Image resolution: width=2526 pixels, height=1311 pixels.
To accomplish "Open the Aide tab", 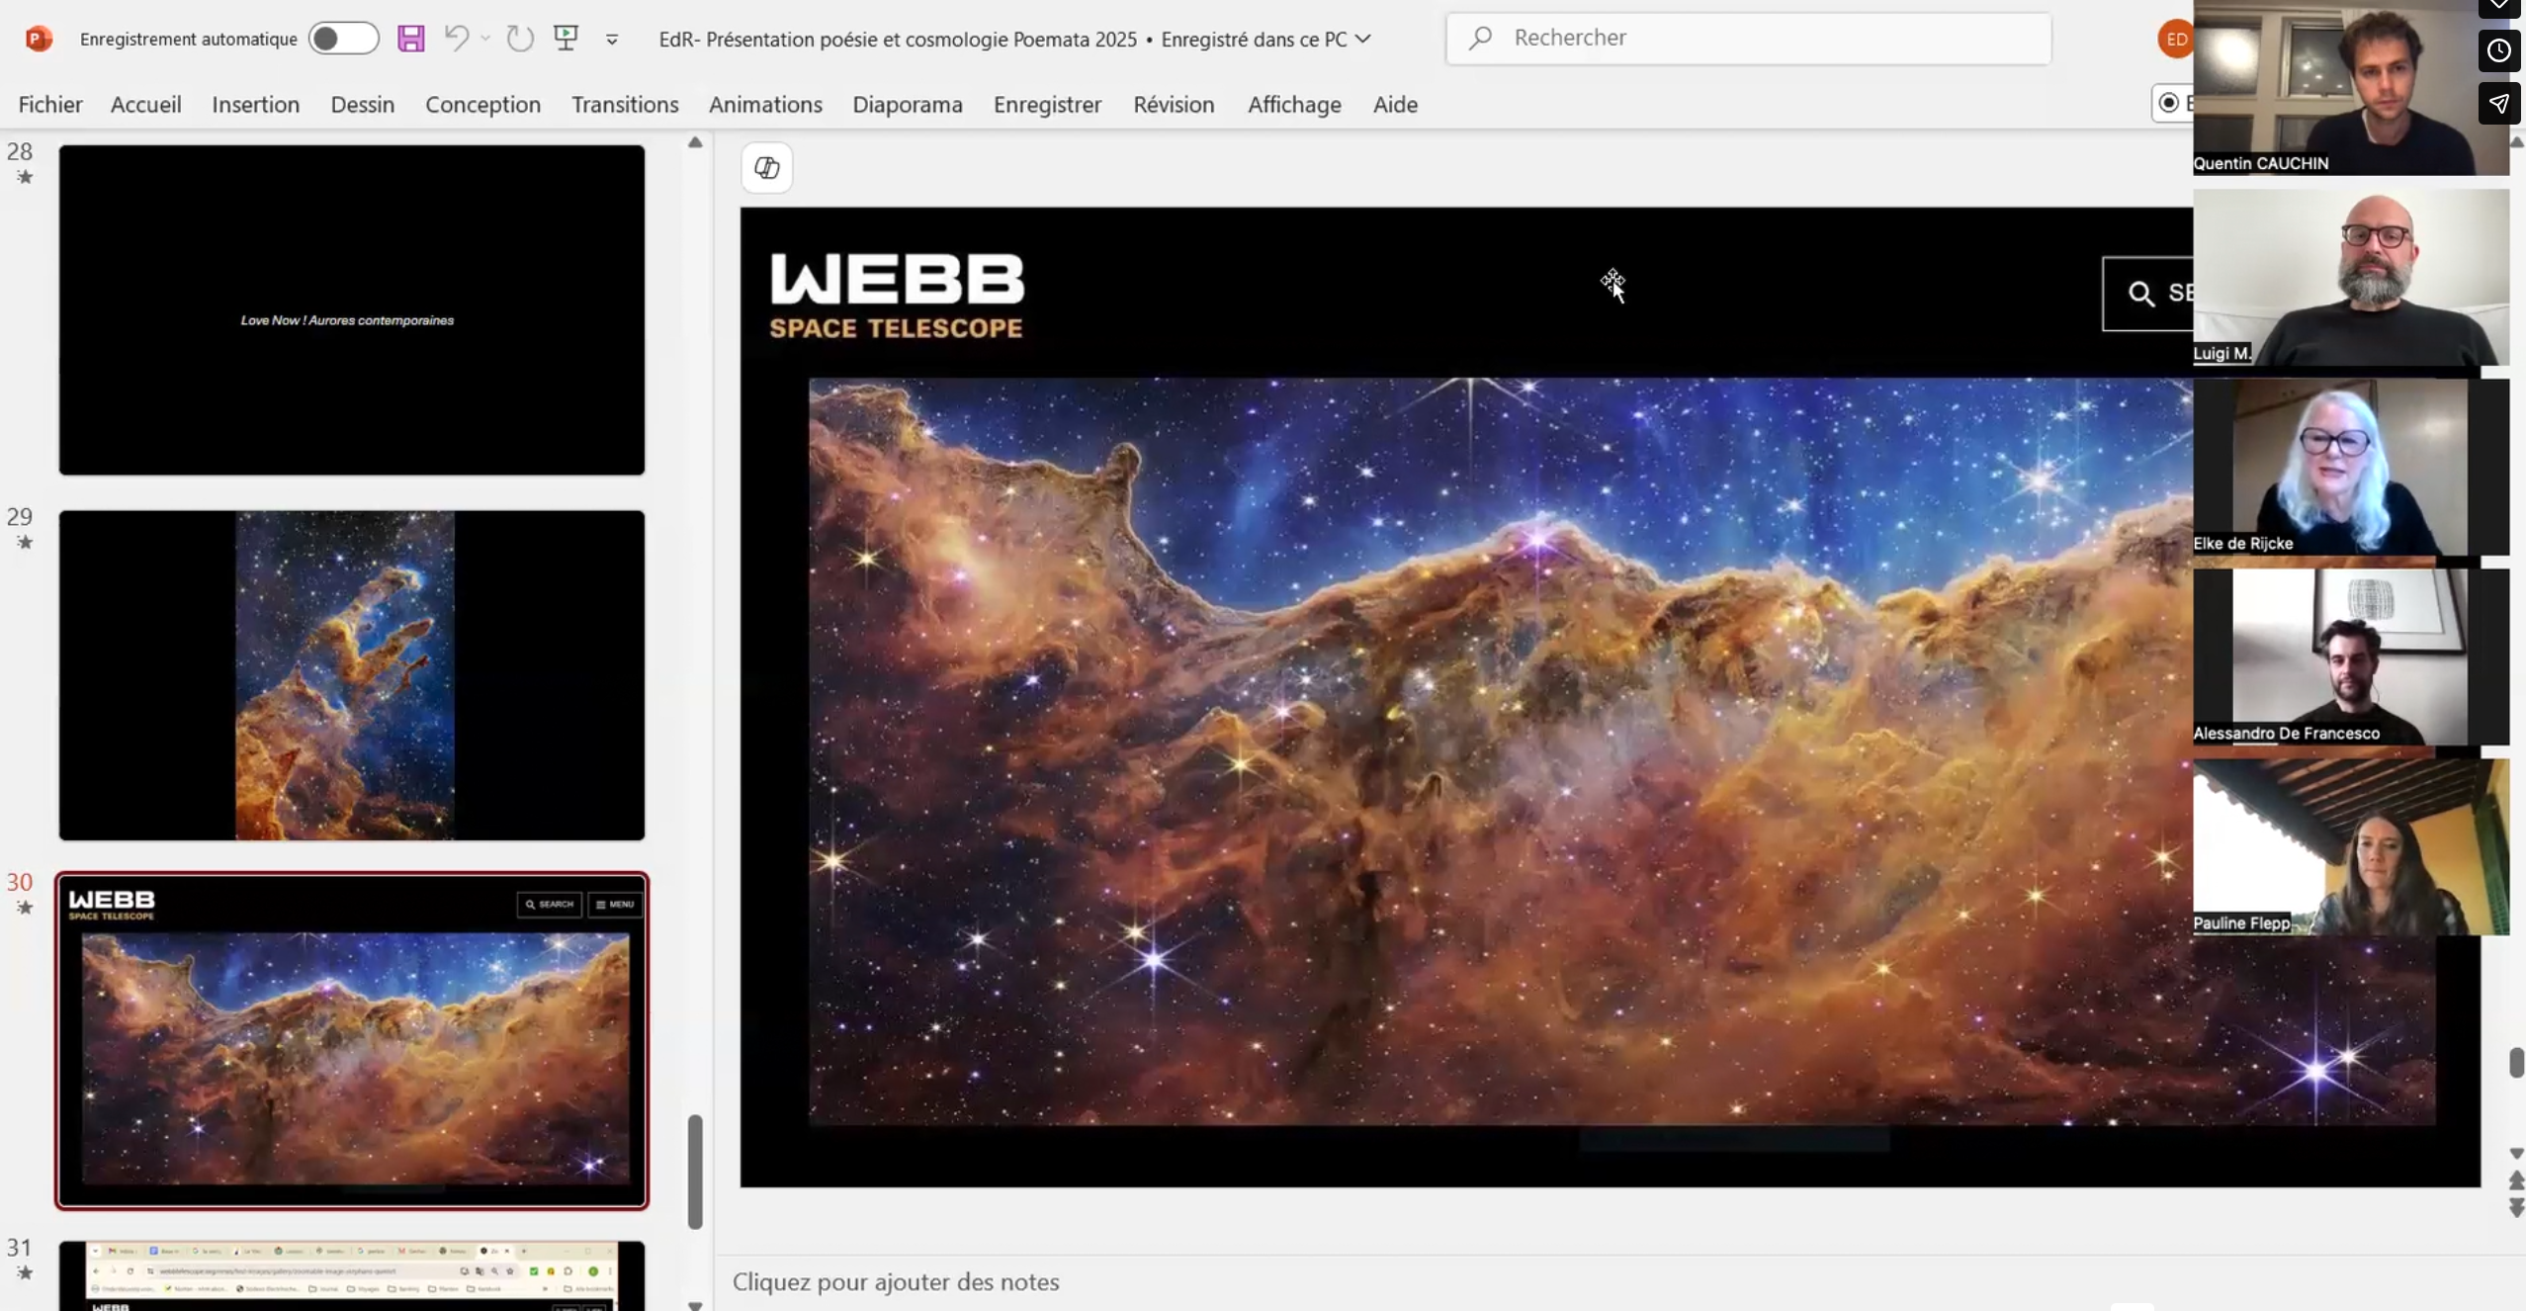I will coord(1395,104).
